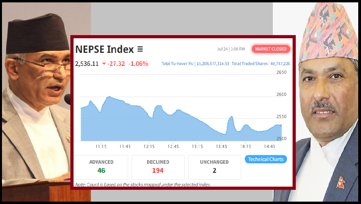The width and height of the screenshot is (361, 204).
Task: Click the 2650 label on chart's vertical axis
Action: click(282, 73)
